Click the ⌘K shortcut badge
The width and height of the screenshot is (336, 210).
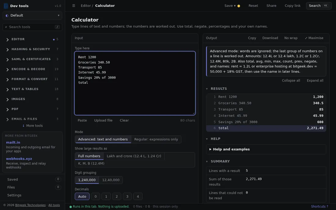[326, 6]
